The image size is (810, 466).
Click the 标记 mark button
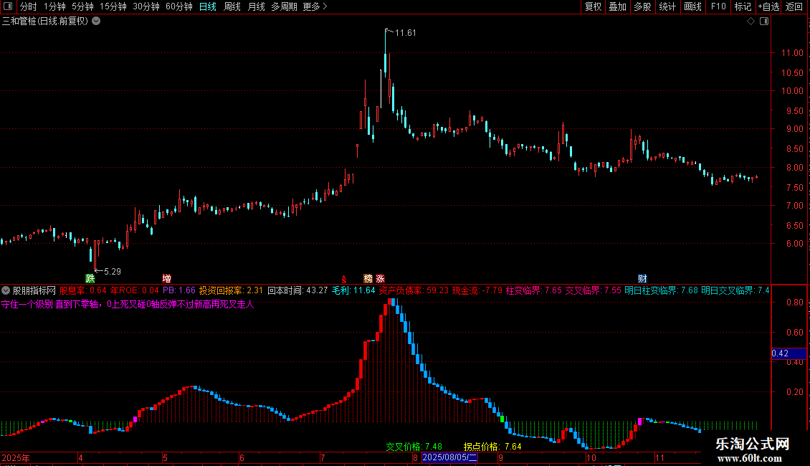[743, 6]
